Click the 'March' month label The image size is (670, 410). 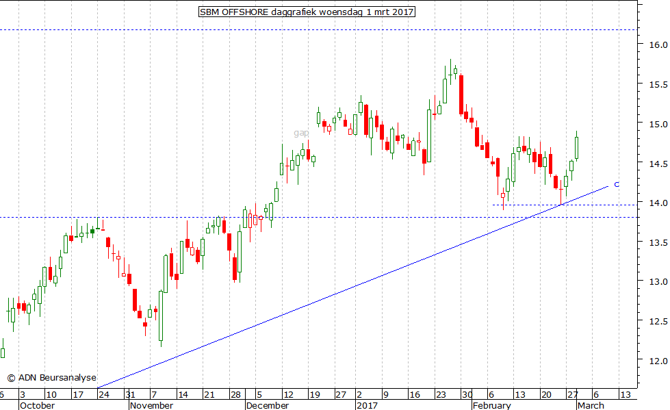pyautogui.click(x=591, y=405)
